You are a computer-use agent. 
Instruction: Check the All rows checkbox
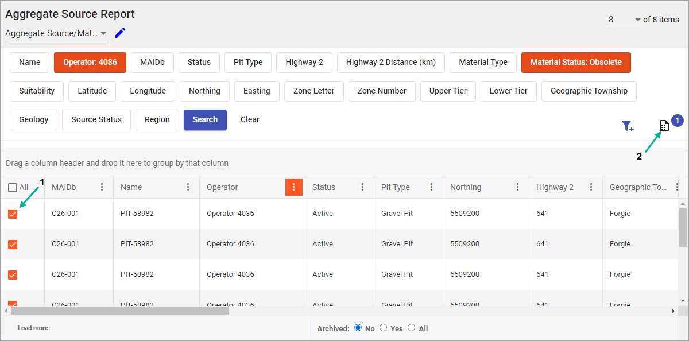click(x=13, y=188)
